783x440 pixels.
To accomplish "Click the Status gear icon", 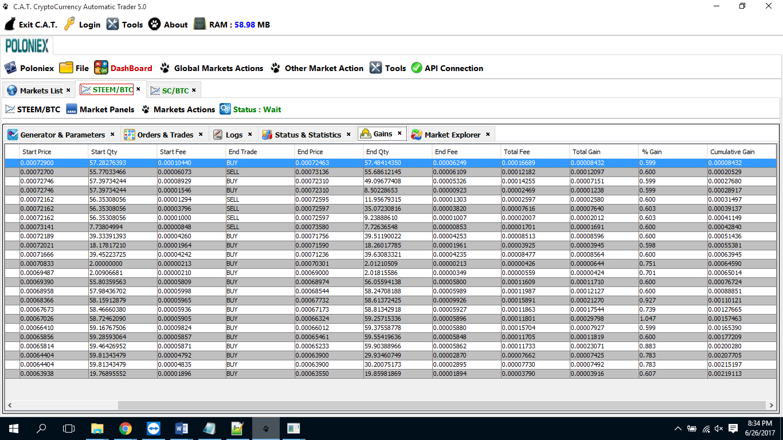I will tap(225, 109).
